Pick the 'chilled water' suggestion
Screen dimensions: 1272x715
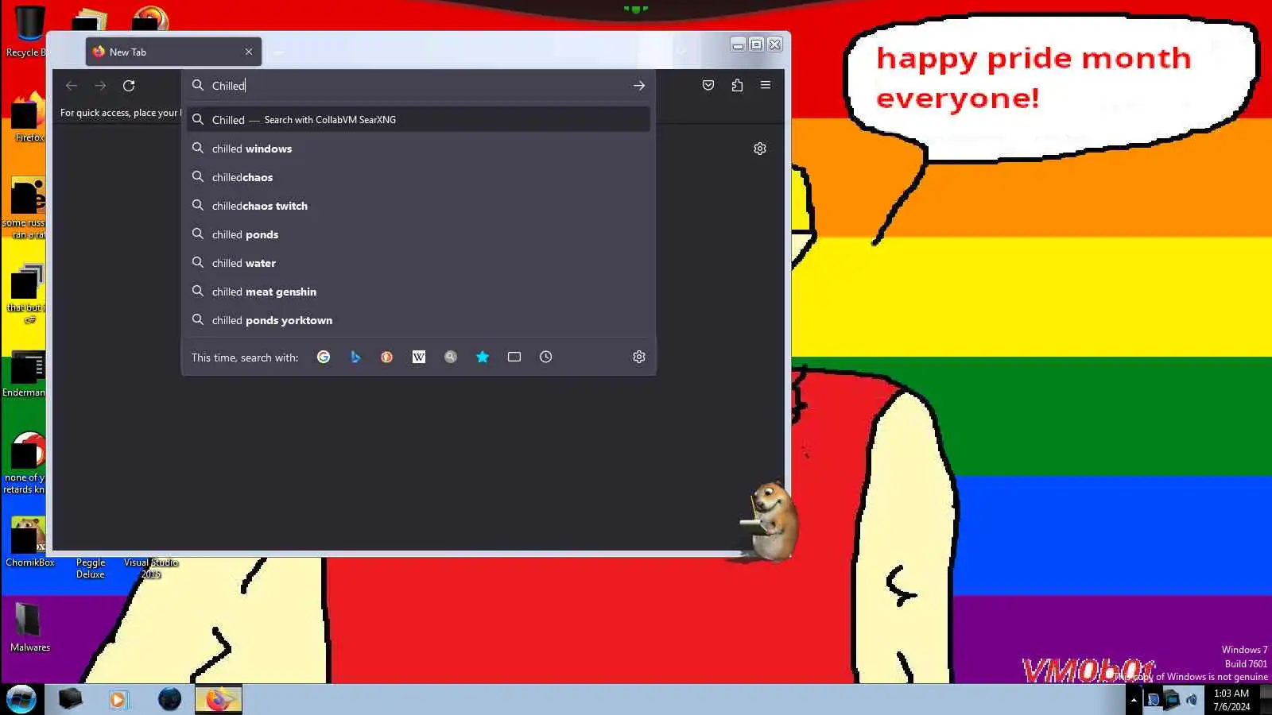click(419, 263)
